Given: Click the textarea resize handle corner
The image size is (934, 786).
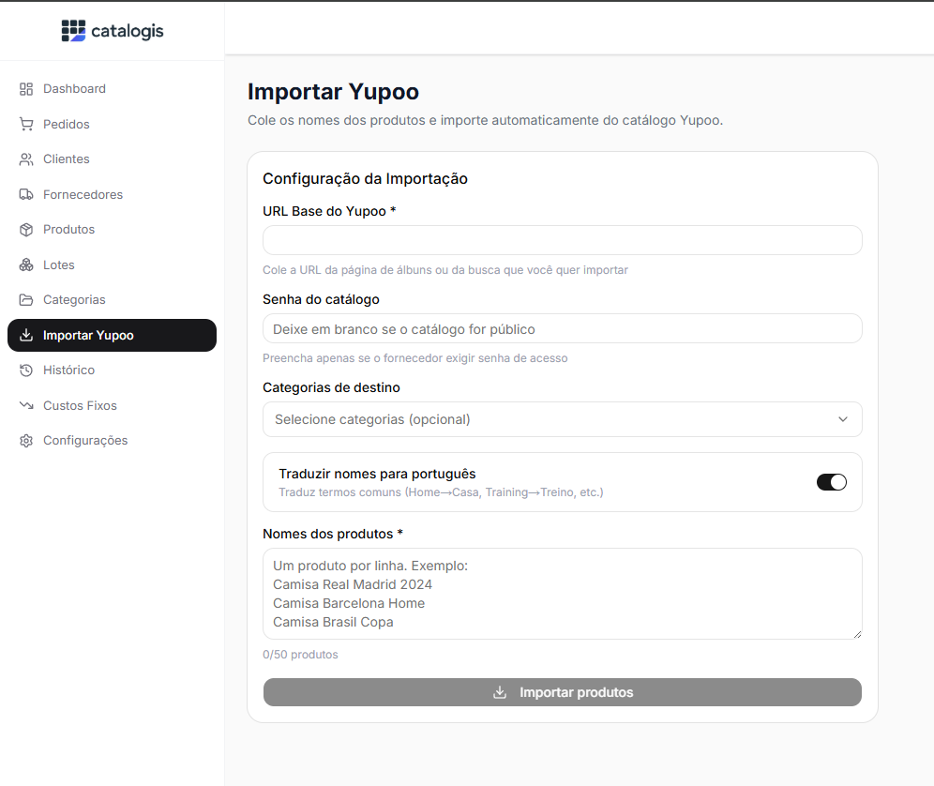Looking at the screenshot, I should tap(857, 634).
